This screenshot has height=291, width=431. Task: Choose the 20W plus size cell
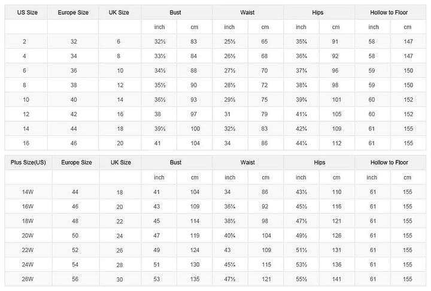click(27, 235)
